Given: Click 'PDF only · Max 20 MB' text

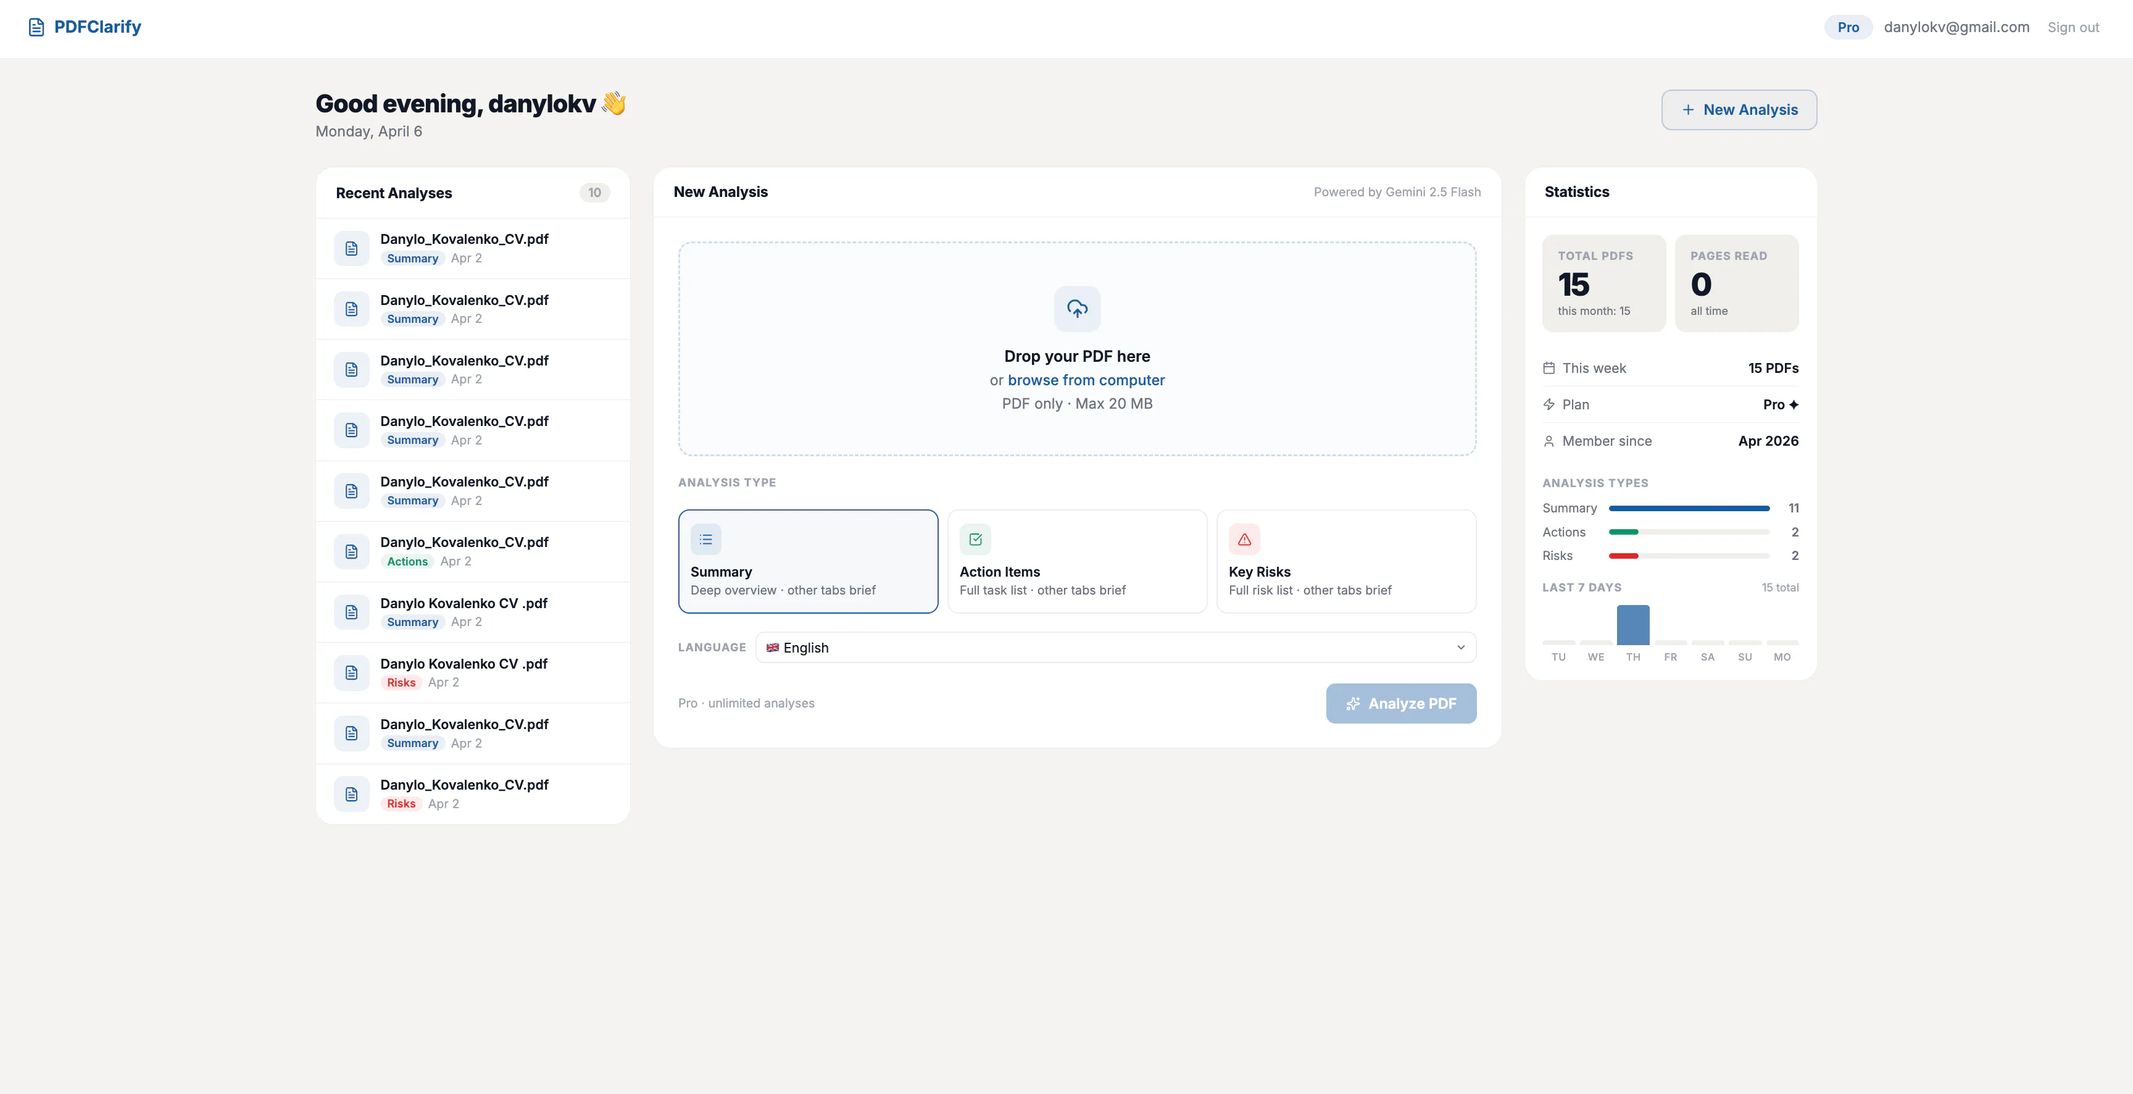Looking at the screenshot, I should (1076, 403).
